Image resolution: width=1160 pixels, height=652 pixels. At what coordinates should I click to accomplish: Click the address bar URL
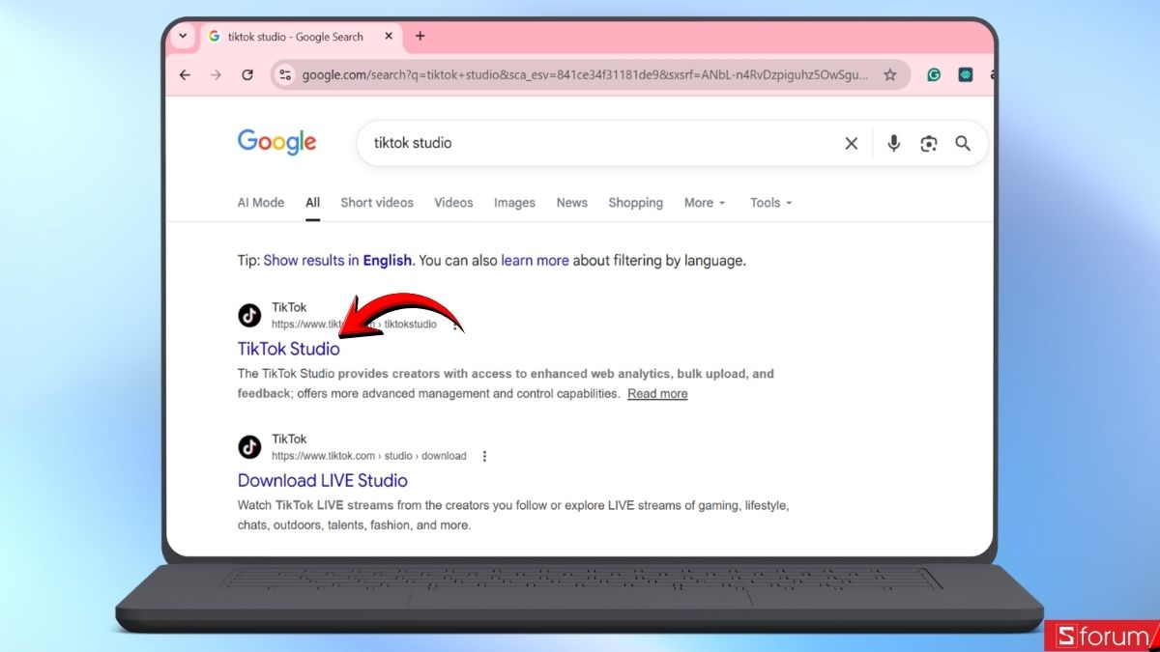pyautogui.click(x=585, y=74)
